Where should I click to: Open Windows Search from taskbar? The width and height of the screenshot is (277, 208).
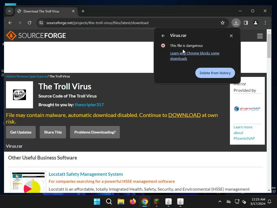pos(109,201)
